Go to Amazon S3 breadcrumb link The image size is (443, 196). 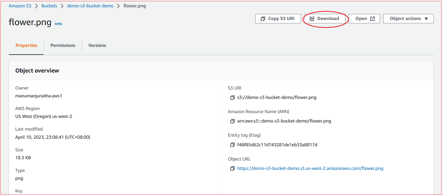pyautogui.click(x=20, y=6)
